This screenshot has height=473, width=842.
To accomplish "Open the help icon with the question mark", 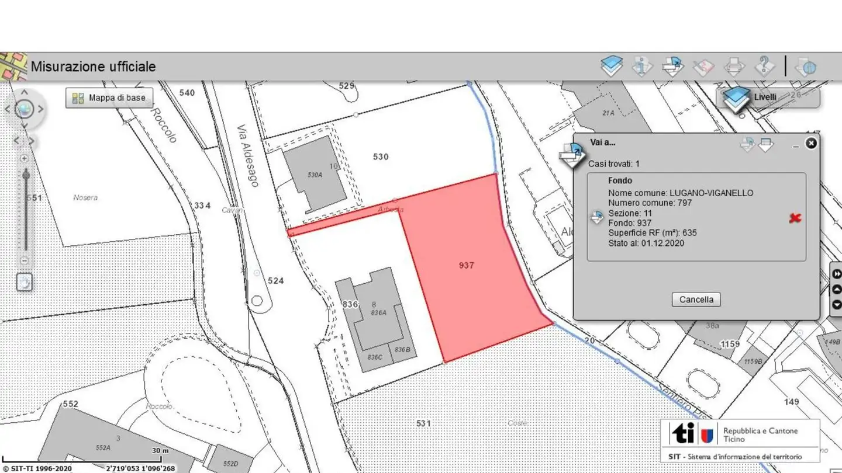I will (x=765, y=65).
